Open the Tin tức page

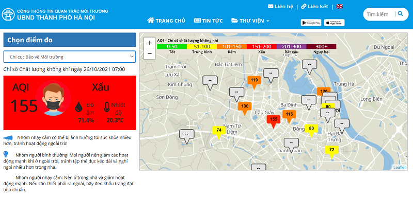pos(209,21)
